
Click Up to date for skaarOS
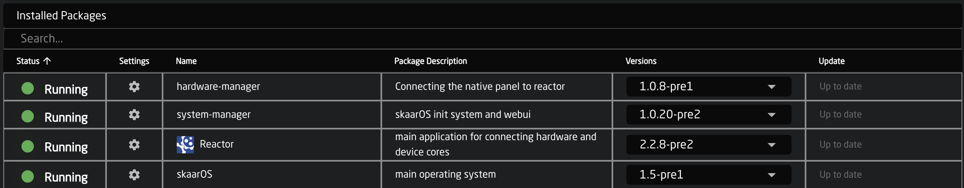pyautogui.click(x=841, y=175)
